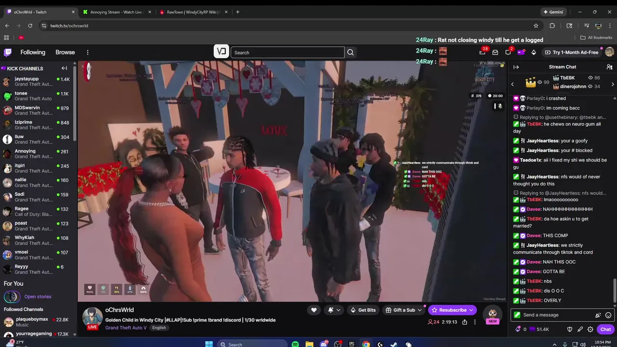Switch to the RawTown WindyCityRP Wiki tab
The height and width of the screenshot is (347, 617).
coord(193,12)
